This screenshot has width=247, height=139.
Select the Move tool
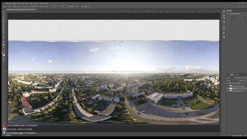[x=4, y=12]
